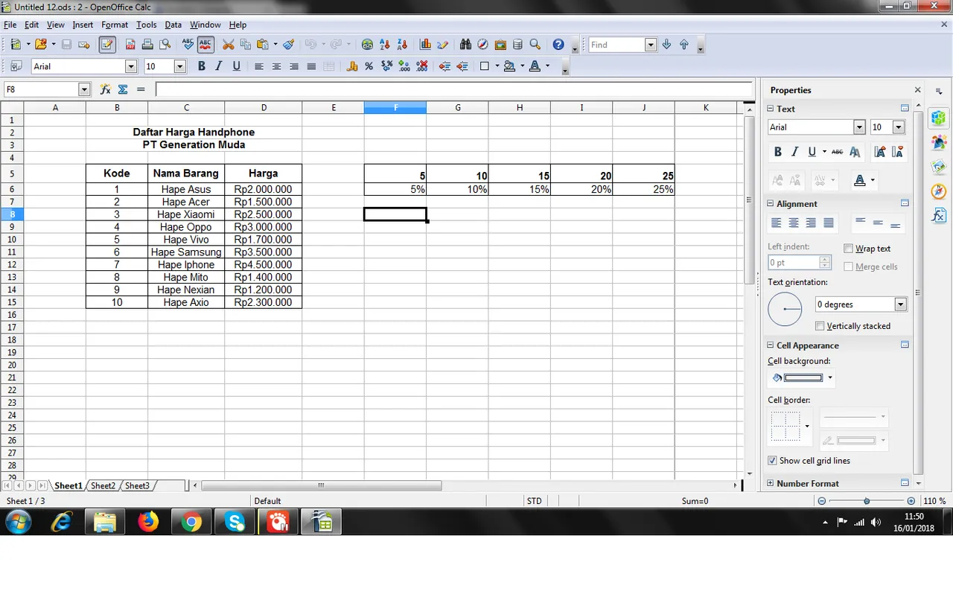This screenshot has height=603, width=953.
Task: Open the text orientation degrees dropdown
Action: tap(900, 304)
